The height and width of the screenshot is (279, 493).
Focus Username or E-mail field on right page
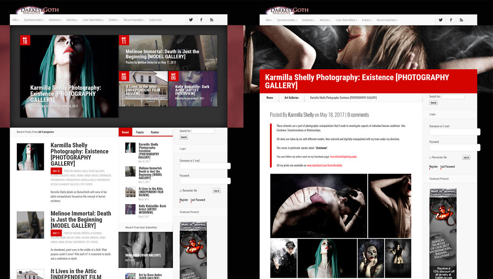pos(454,132)
